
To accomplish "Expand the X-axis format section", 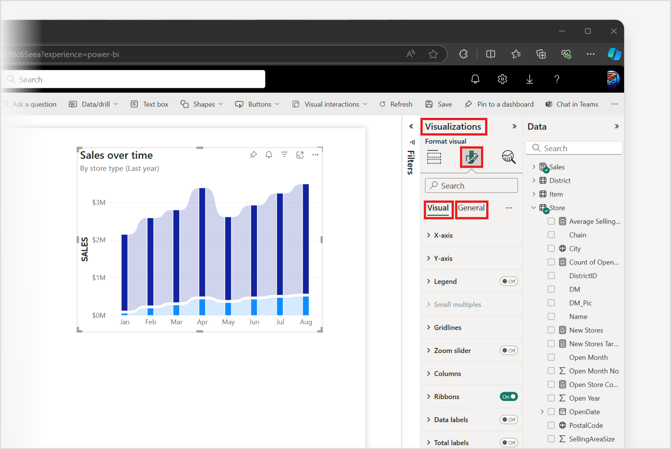I will point(443,235).
